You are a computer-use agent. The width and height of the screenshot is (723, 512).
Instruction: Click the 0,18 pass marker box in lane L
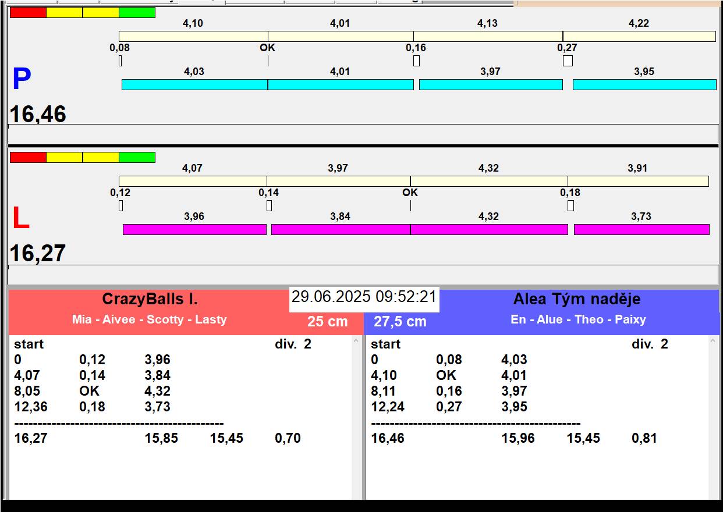tap(570, 205)
